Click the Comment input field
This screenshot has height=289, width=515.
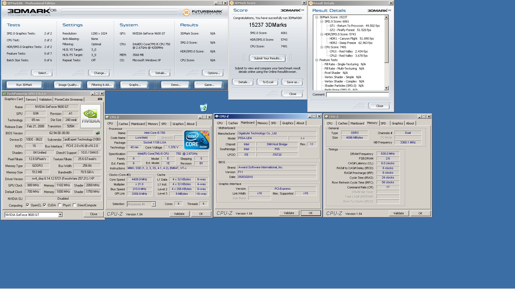357,94
